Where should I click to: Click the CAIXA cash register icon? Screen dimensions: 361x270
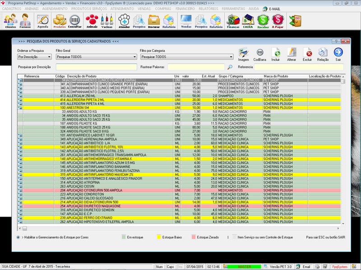[248, 20]
